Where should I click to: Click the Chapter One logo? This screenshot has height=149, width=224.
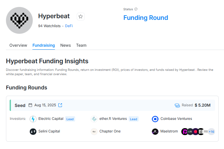point(94,131)
